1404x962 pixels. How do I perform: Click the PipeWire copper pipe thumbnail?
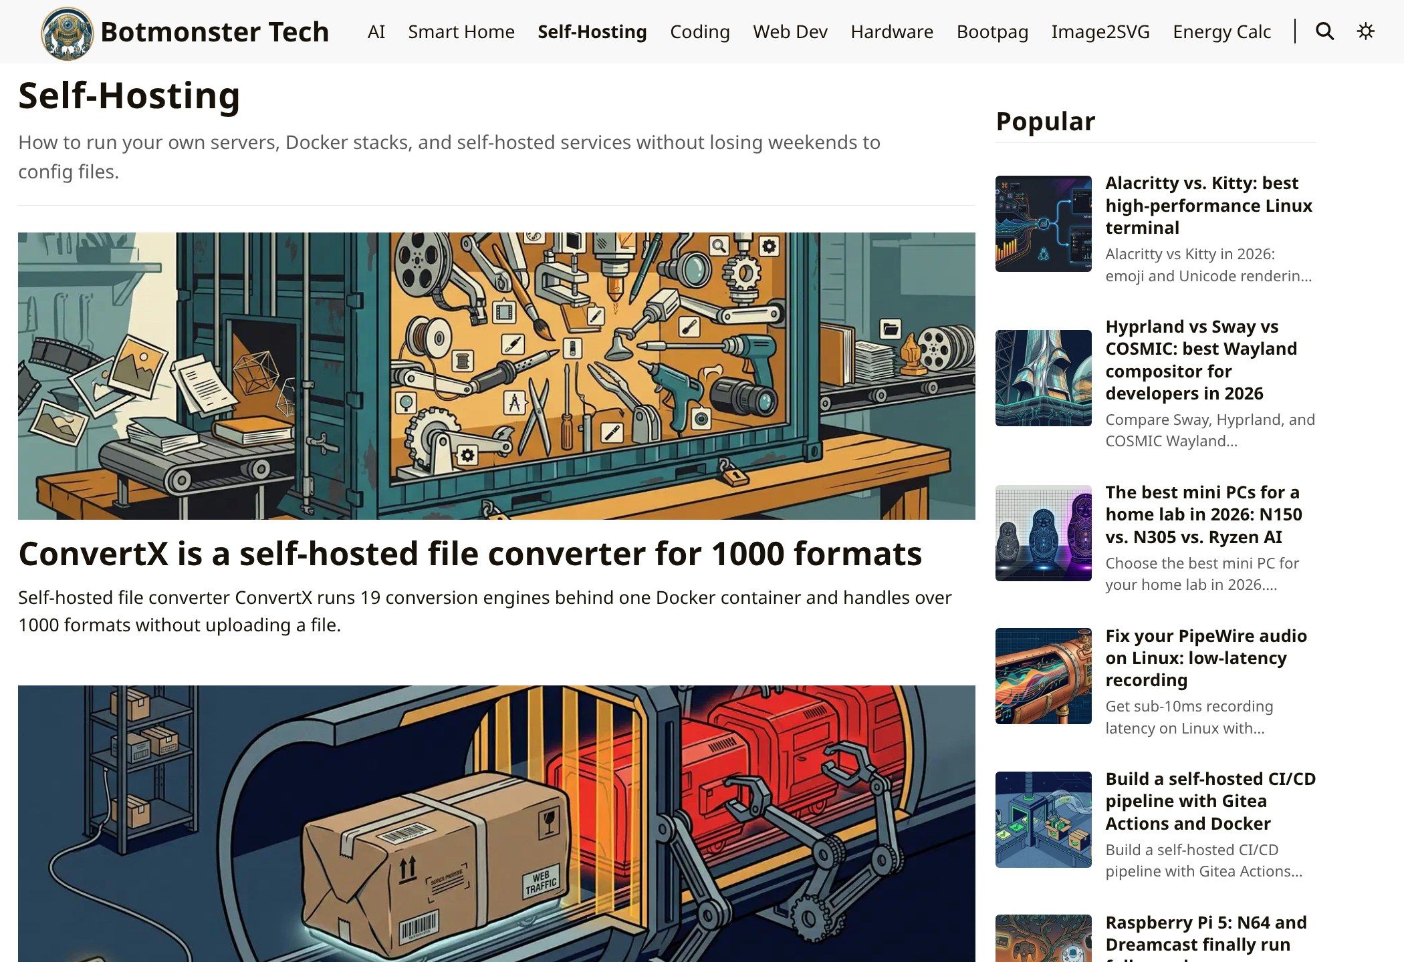pyautogui.click(x=1044, y=676)
